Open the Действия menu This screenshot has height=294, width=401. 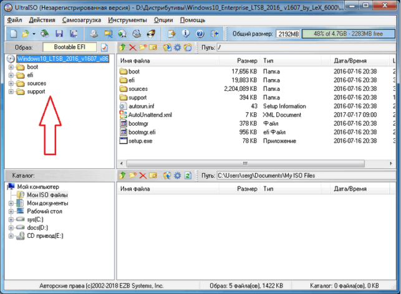click(x=42, y=20)
